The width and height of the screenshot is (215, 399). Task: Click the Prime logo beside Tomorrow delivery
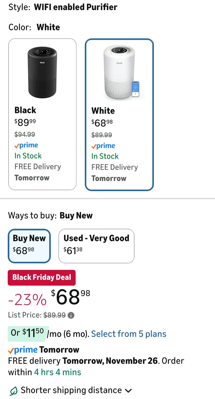(x=23, y=350)
